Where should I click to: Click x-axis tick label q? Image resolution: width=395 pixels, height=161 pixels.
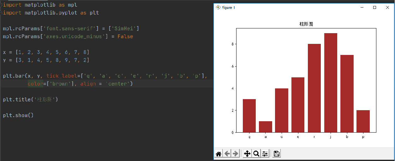(x=249, y=137)
